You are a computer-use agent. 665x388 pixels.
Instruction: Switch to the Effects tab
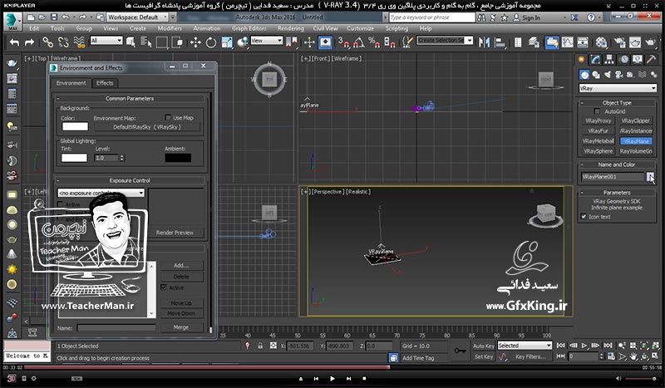point(105,83)
